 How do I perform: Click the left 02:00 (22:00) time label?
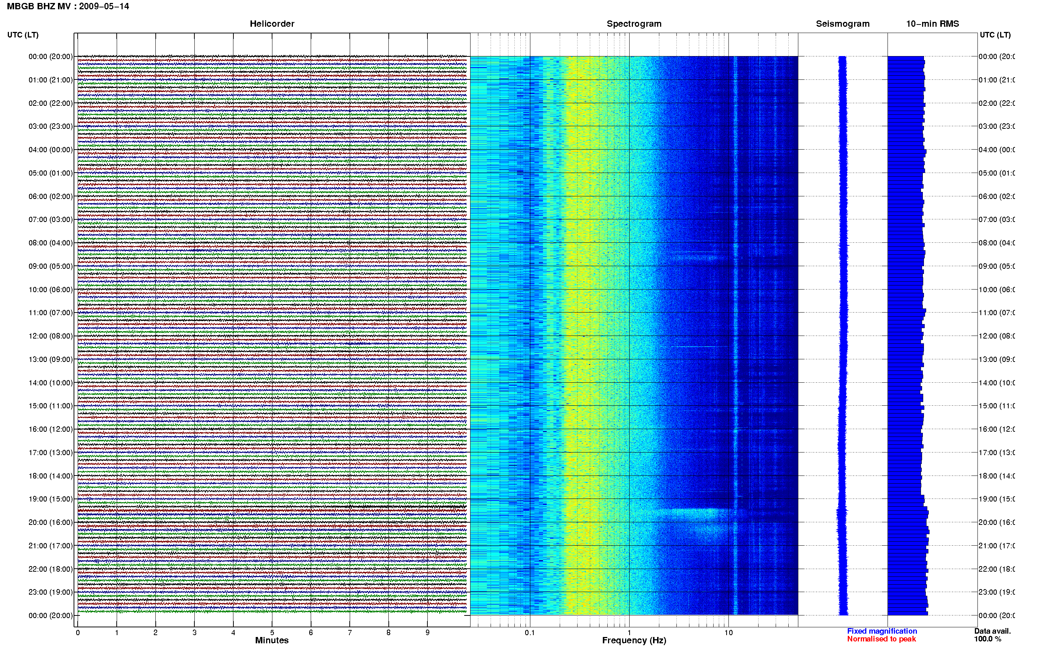[51, 103]
